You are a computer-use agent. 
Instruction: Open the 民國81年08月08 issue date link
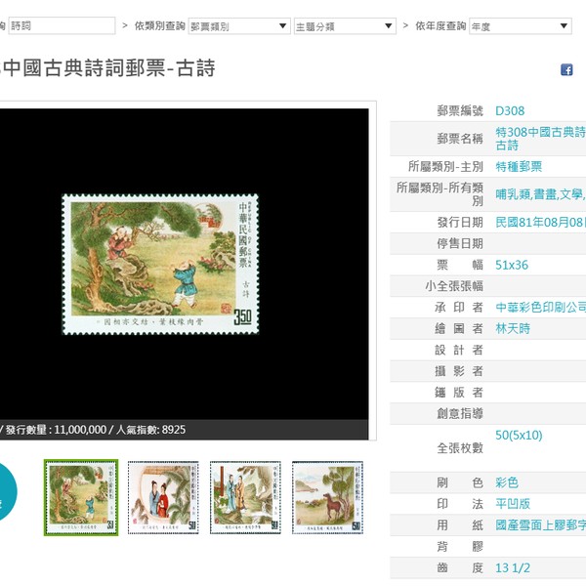(540, 223)
